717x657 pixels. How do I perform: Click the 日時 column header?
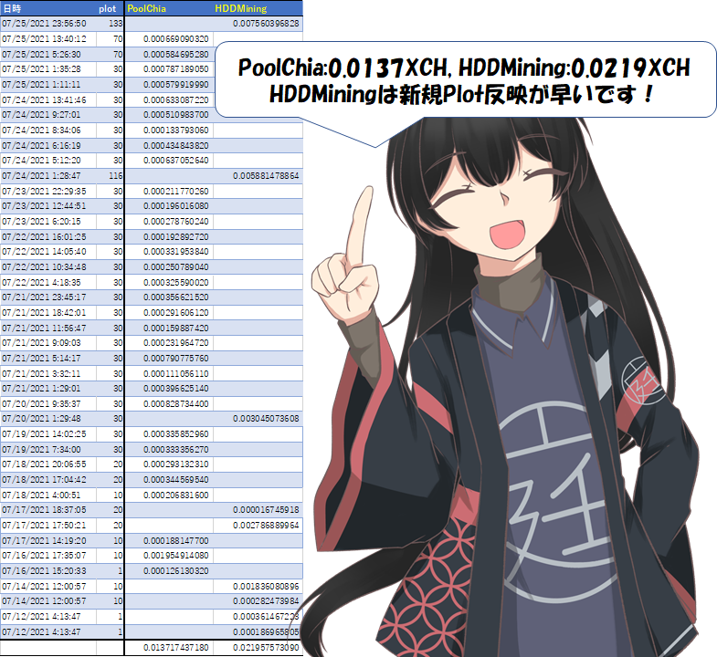(13, 8)
